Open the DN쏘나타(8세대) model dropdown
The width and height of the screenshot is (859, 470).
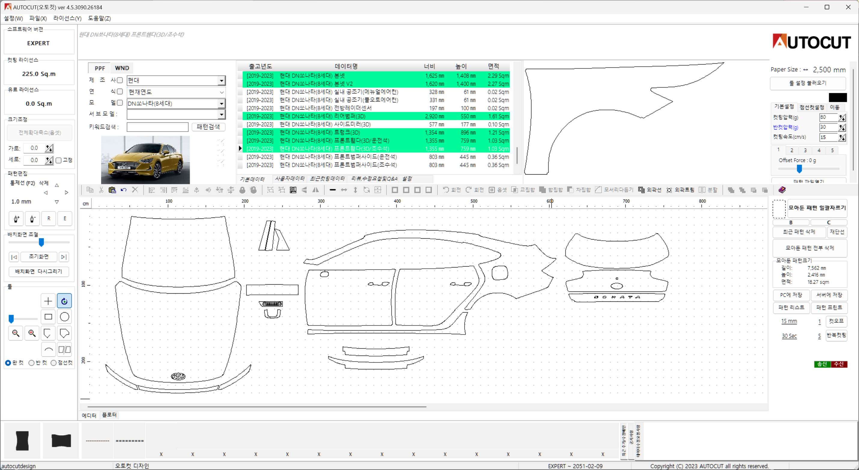[221, 104]
